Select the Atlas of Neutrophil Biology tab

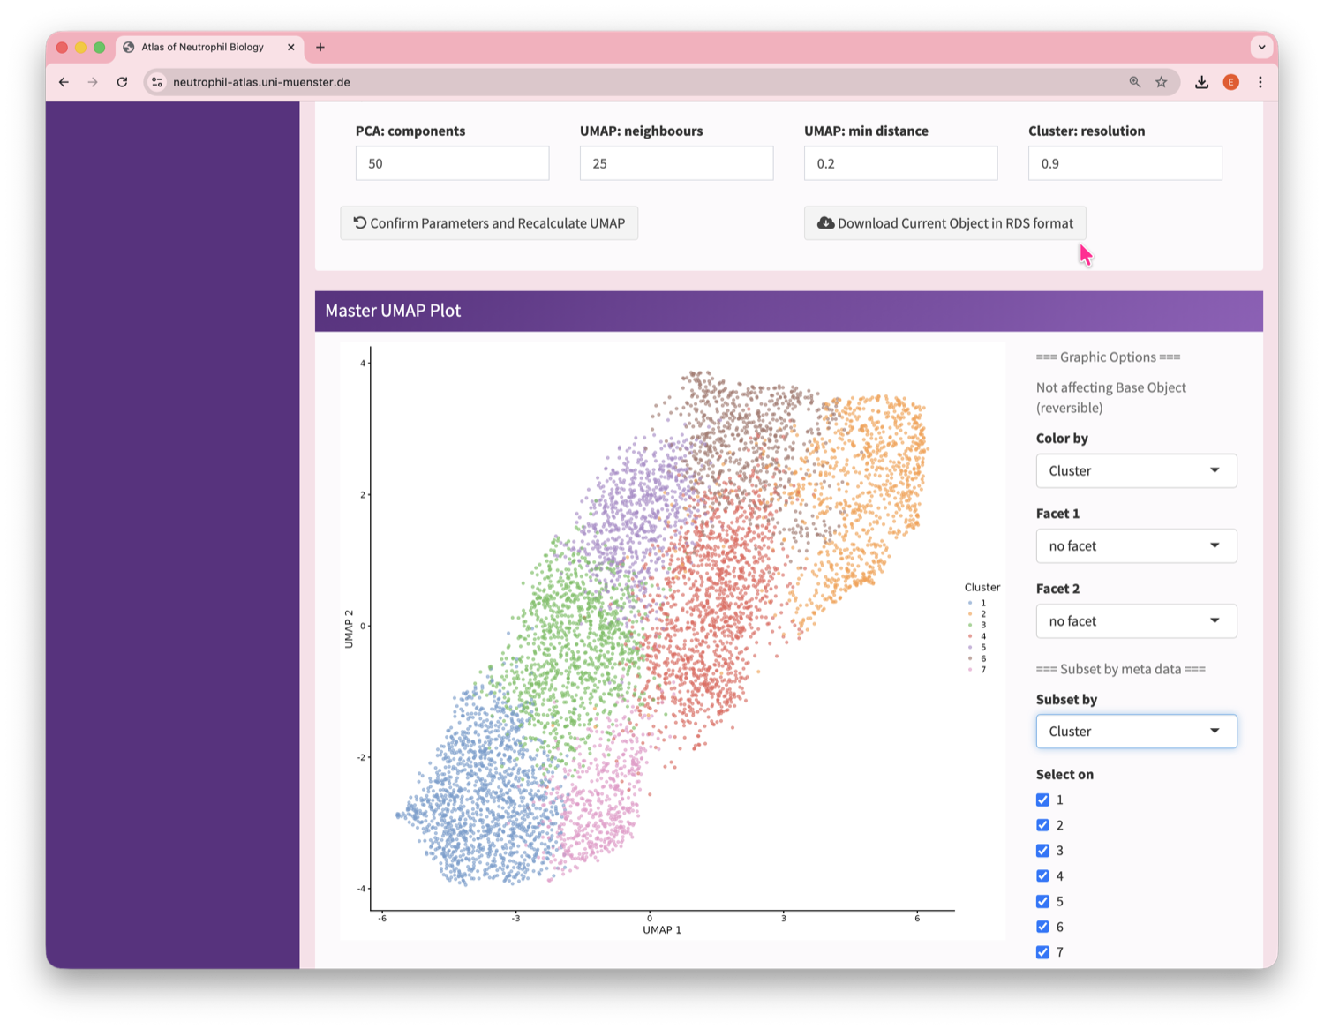click(x=203, y=48)
